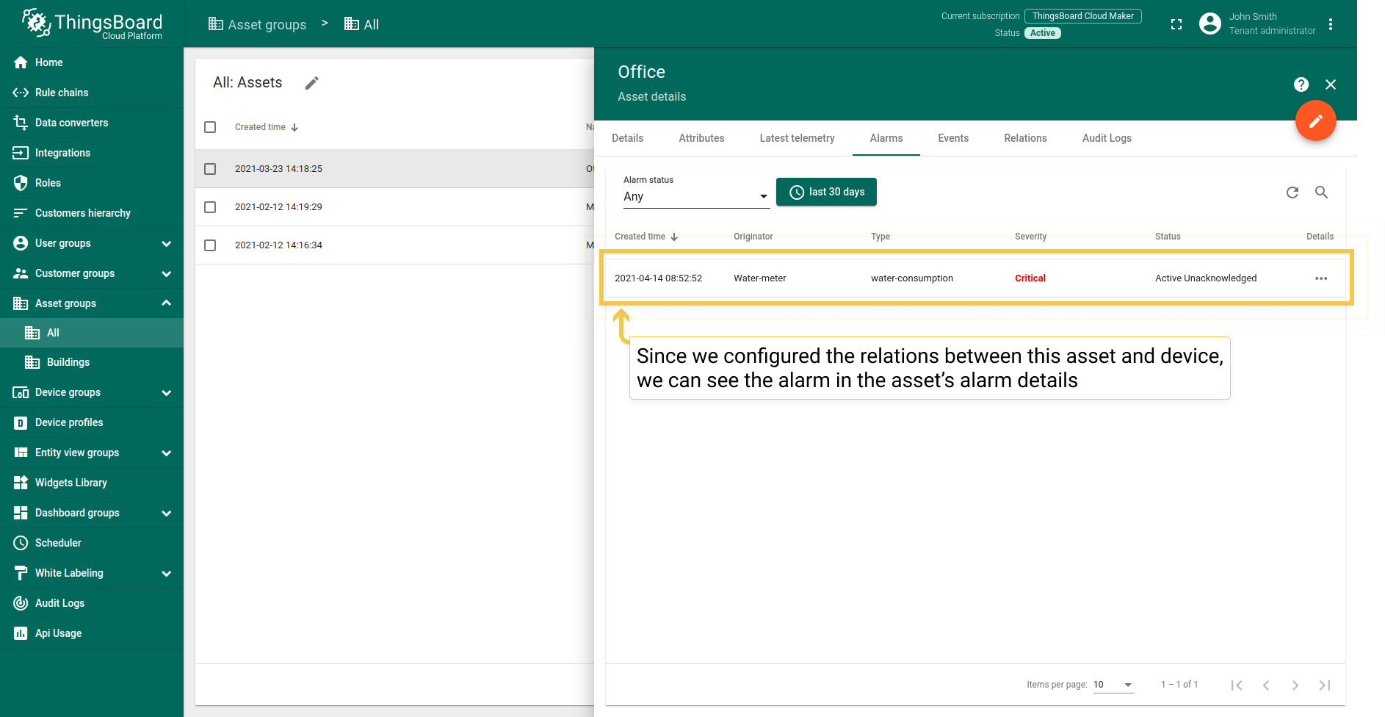The image size is (1385, 717).
Task: Check asset created 2021-02-12 14:19:29
Action: pos(210,207)
